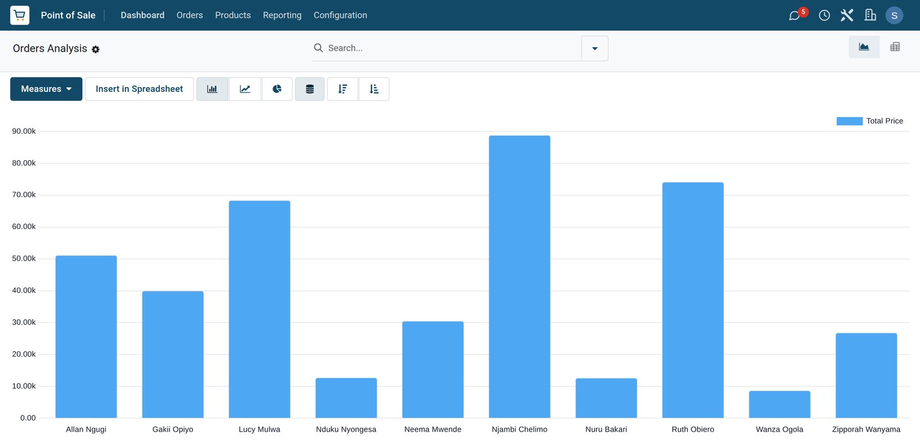The height and width of the screenshot is (446, 920).
Task: Switch to bar chart mode
Action: pyautogui.click(x=212, y=89)
